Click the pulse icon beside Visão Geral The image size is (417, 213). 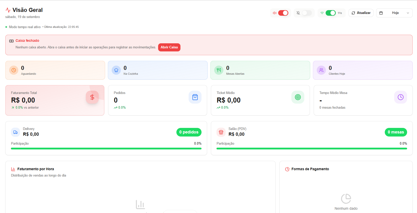click(x=8, y=10)
